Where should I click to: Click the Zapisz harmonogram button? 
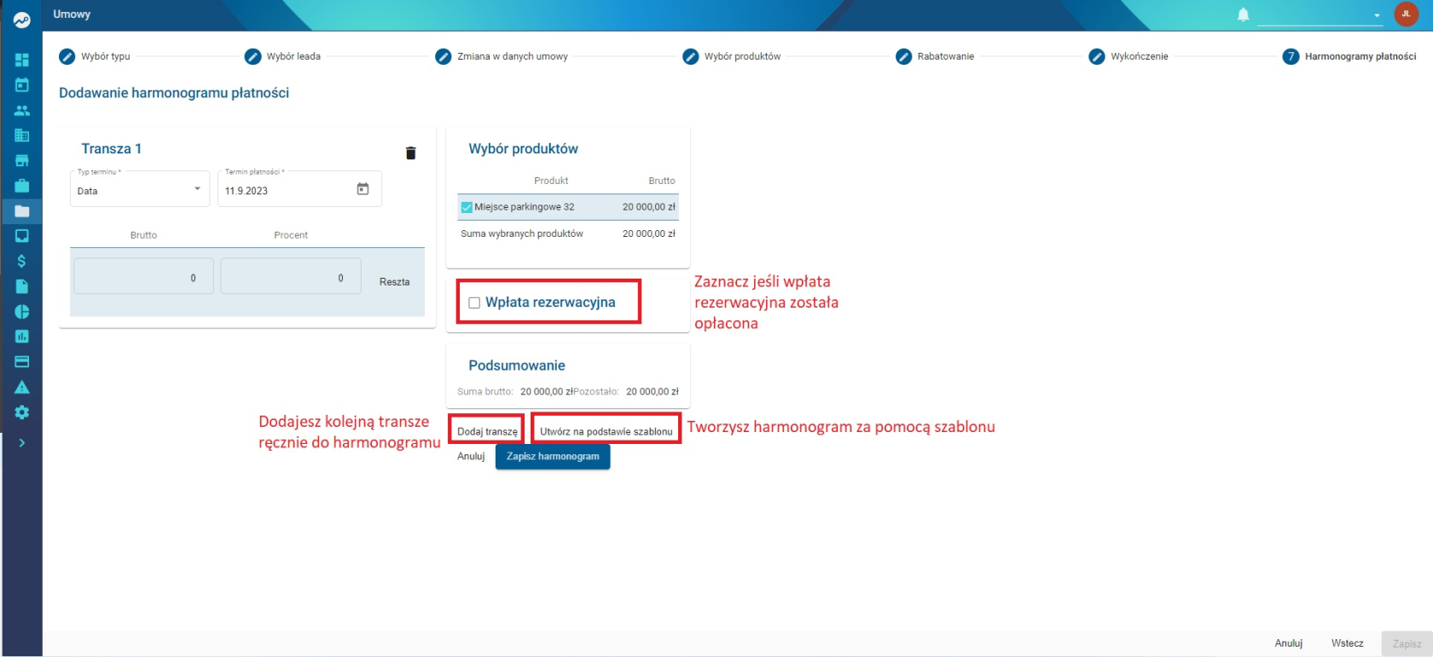(553, 457)
